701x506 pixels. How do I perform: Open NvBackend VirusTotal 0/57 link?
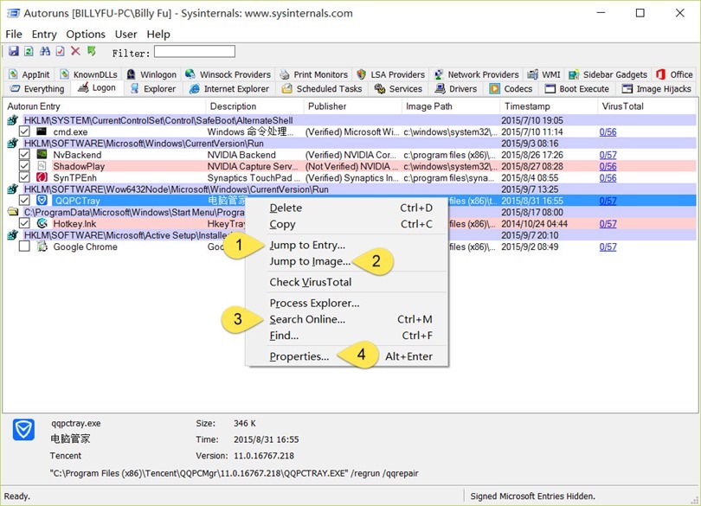point(608,155)
